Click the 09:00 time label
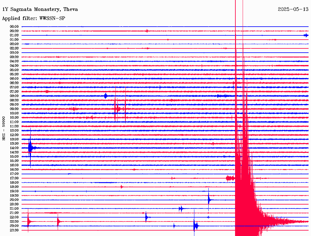The width and height of the screenshot is (311, 236). [x=14, y=105]
